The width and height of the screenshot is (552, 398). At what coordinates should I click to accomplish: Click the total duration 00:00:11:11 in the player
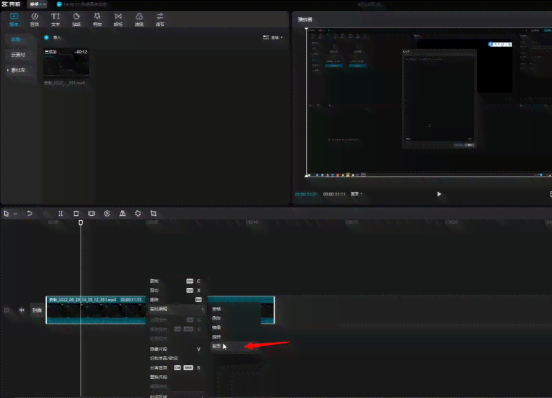[x=334, y=194]
